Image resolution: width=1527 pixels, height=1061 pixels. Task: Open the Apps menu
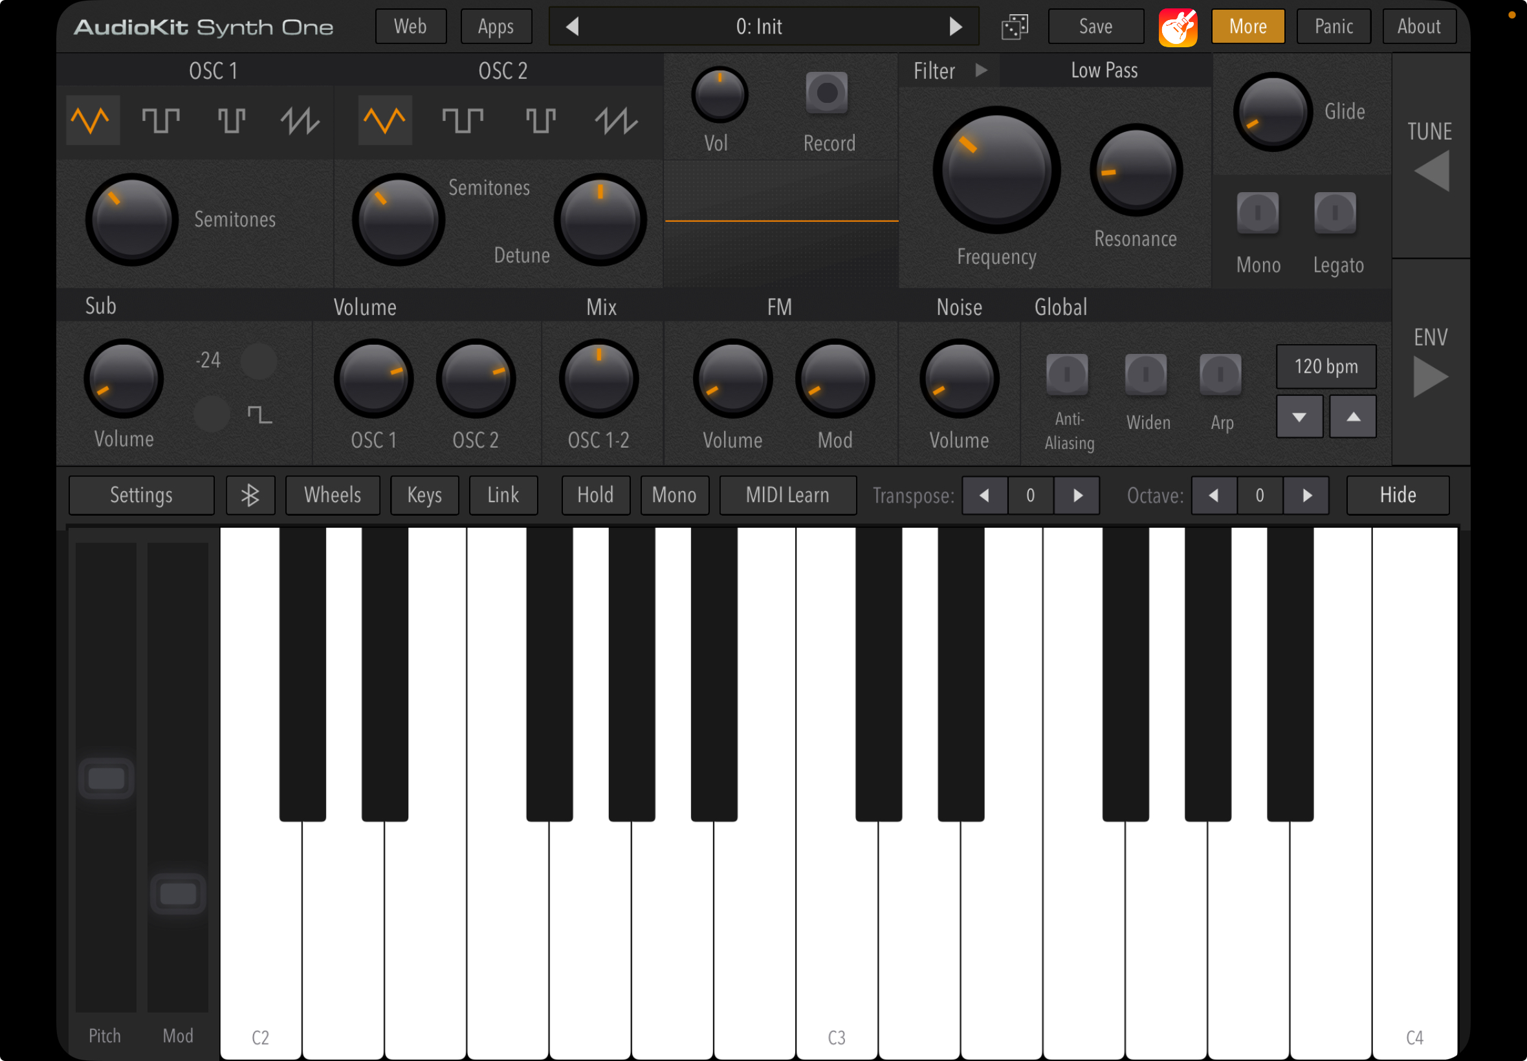(496, 27)
